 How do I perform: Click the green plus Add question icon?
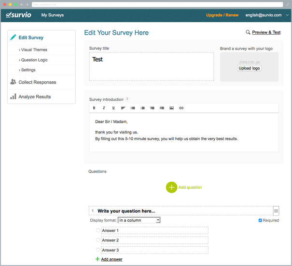[172, 187]
